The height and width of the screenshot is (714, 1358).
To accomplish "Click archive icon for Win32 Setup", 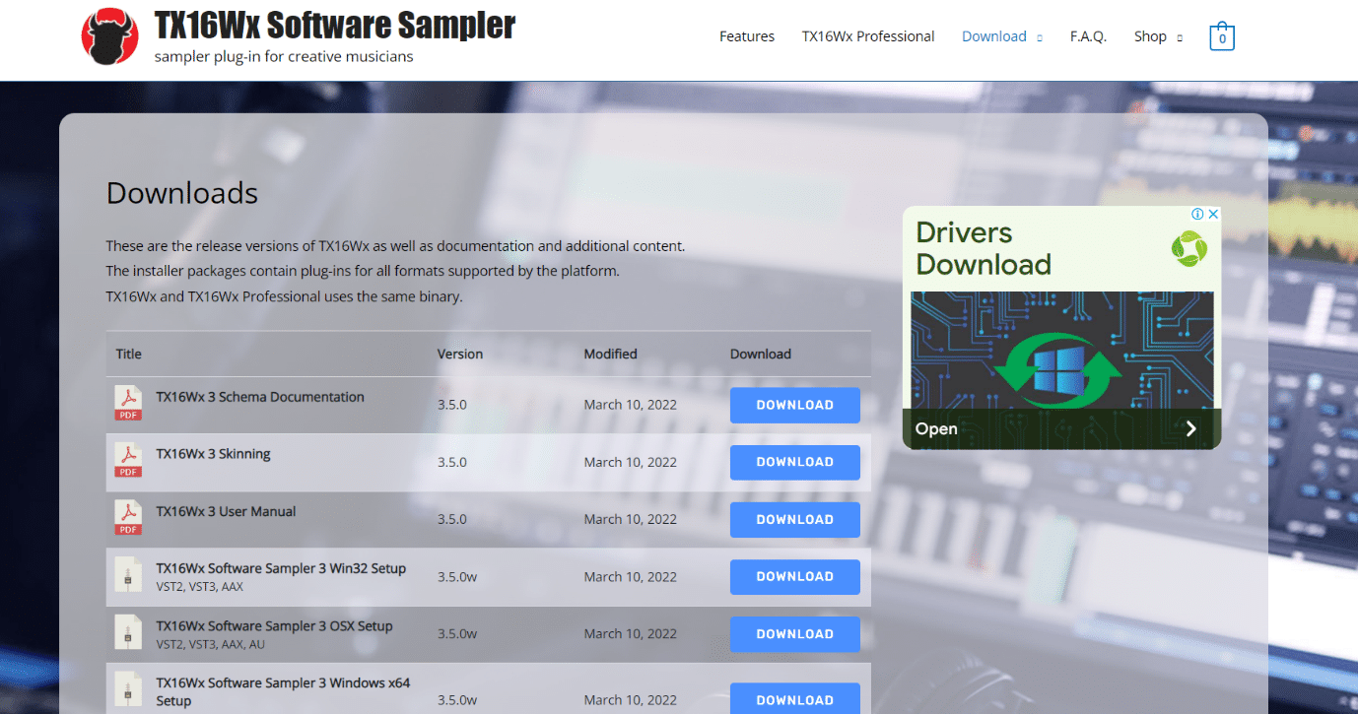I will [x=128, y=576].
